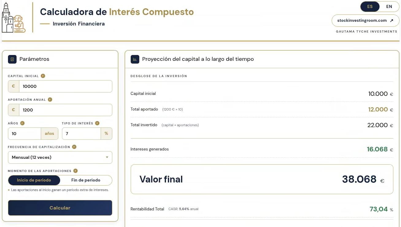The height and width of the screenshot is (227, 401).
Task: Click the Tipo de Interés percentage field
Action: click(81, 134)
